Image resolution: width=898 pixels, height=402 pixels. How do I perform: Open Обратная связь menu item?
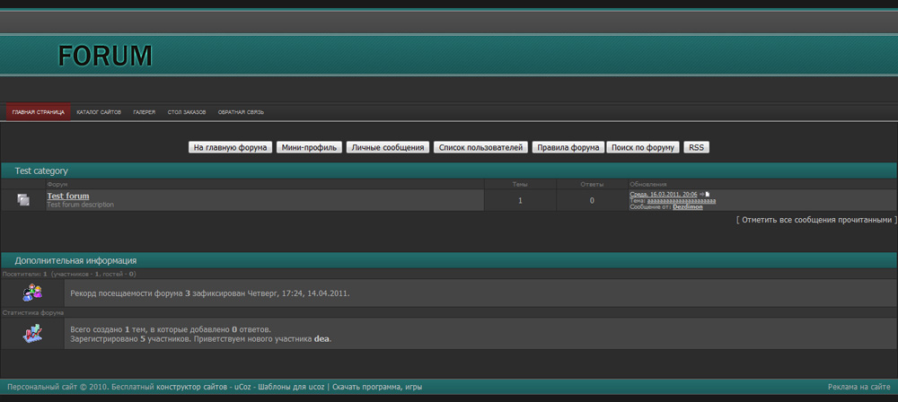coord(241,112)
